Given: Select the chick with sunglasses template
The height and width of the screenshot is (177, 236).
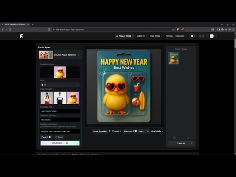Looking at the screenshot, I should click(x=73, y=98).
